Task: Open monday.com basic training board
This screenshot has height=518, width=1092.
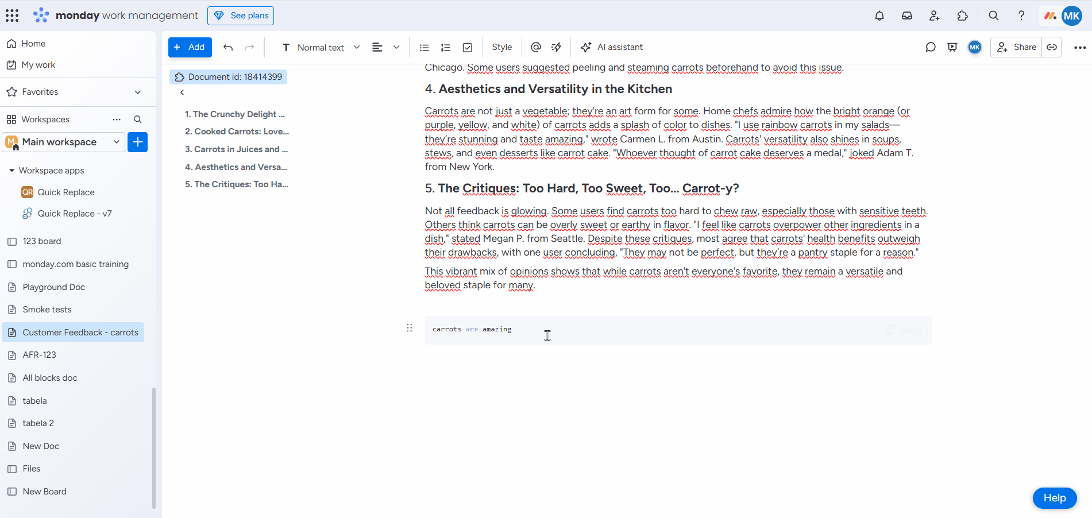Action: pos(75,264)
